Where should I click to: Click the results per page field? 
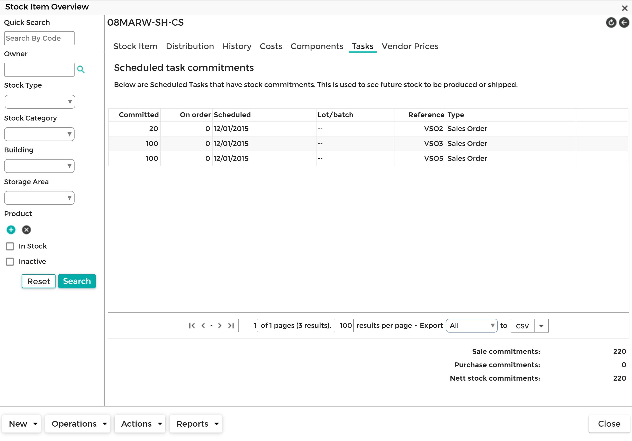coord(344,326)
